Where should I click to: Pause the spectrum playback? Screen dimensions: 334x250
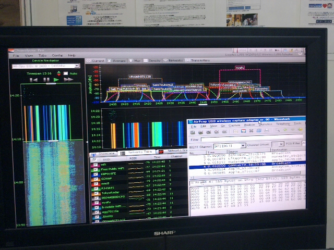pyautogui.click(x=46, y=80)
